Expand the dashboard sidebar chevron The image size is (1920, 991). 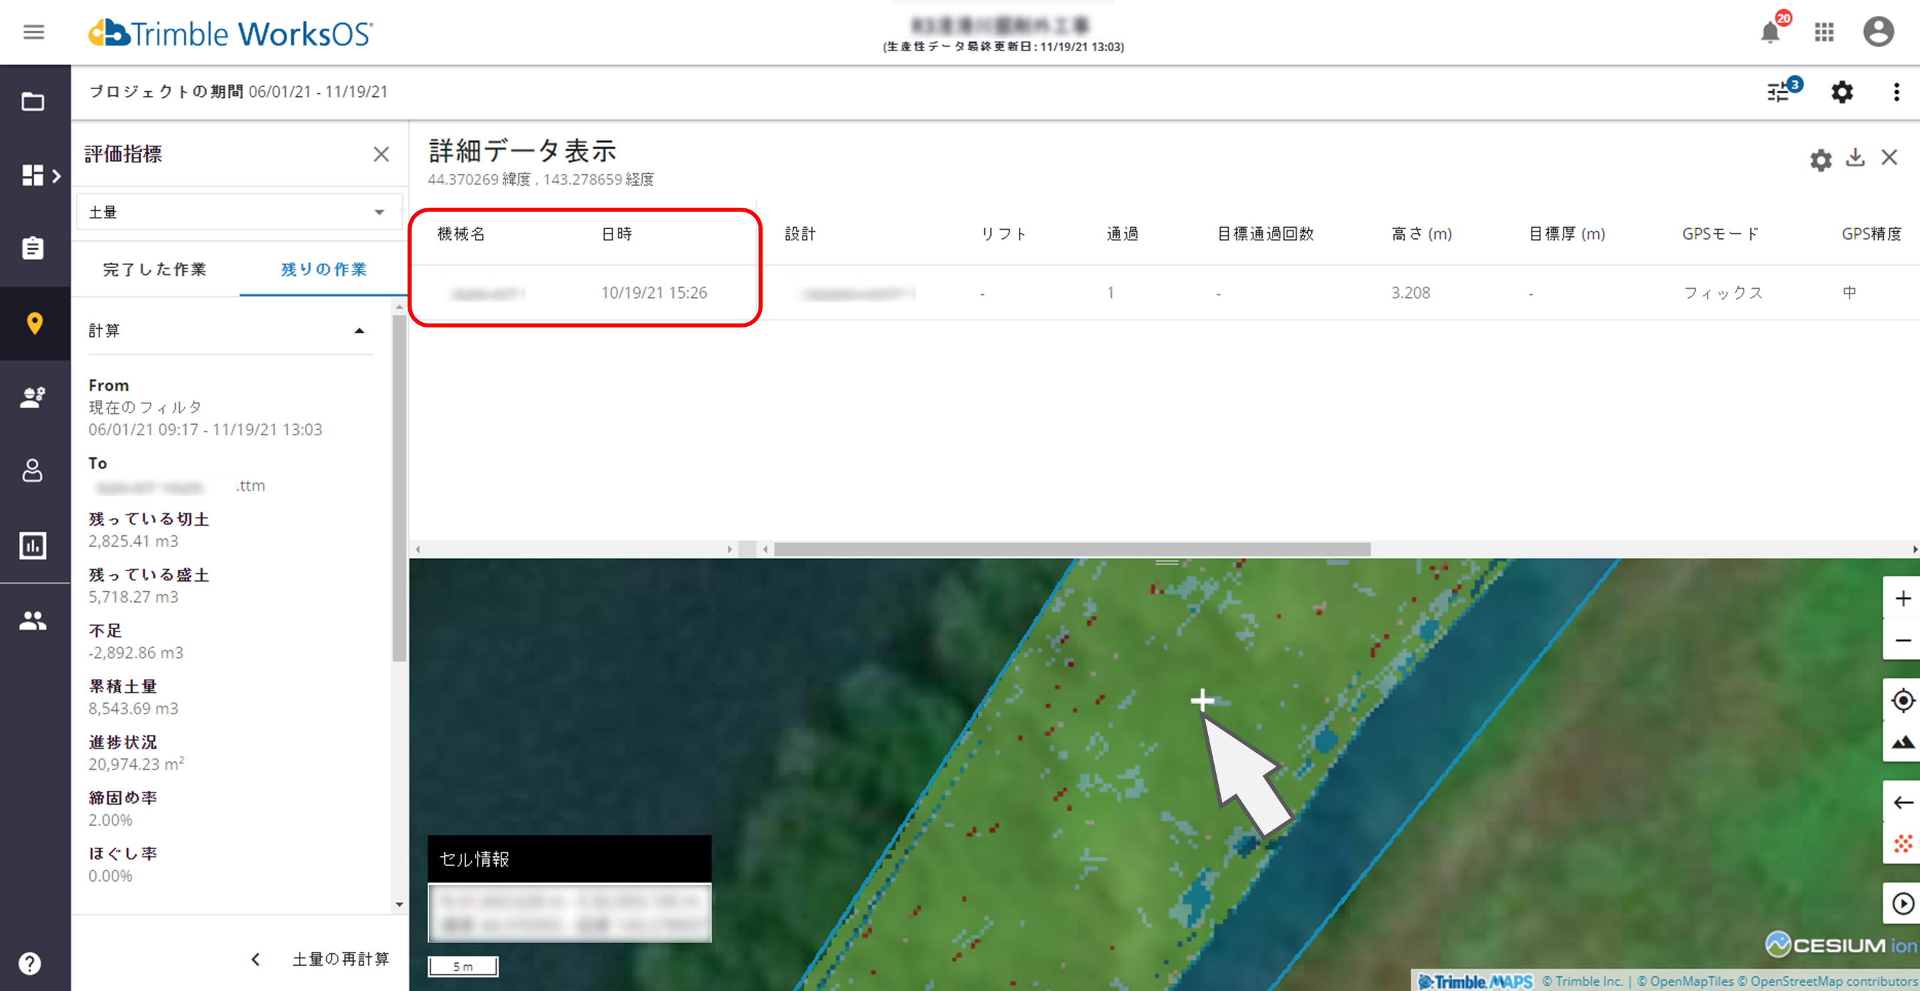tap(56, 176)
